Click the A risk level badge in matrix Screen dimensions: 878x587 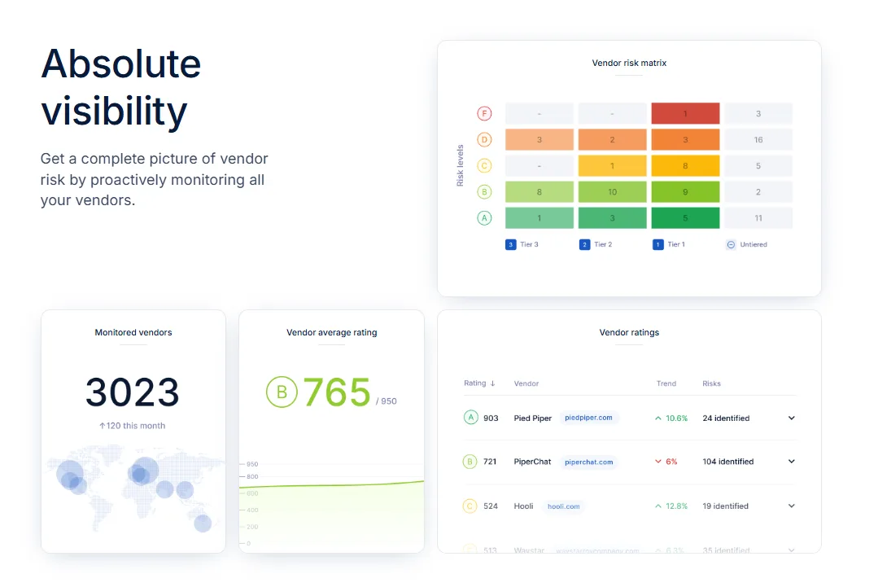tap(484, 218)
